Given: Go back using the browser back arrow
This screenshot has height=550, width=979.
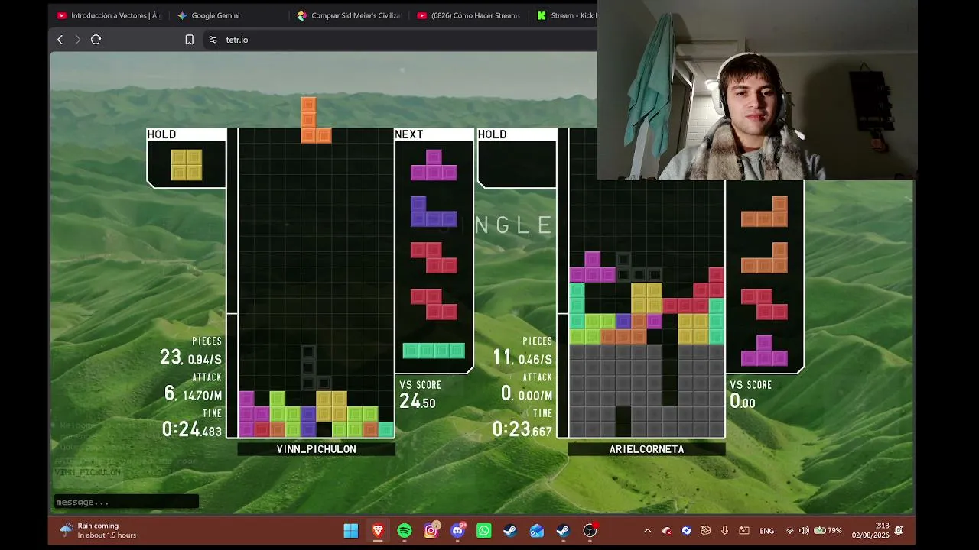Looking at the screenshot, I should click(60, 40).
